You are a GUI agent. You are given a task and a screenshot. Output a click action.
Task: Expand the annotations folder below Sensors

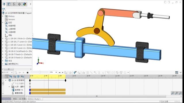[3, 23]
